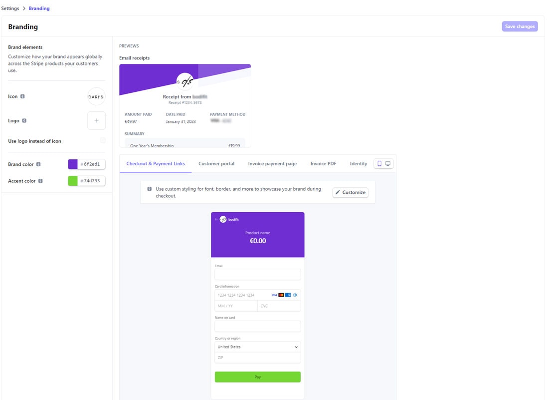This screenshot has height=400, width=547.
Task: Click the info icon next to Logo label
Action: [24, 120]
